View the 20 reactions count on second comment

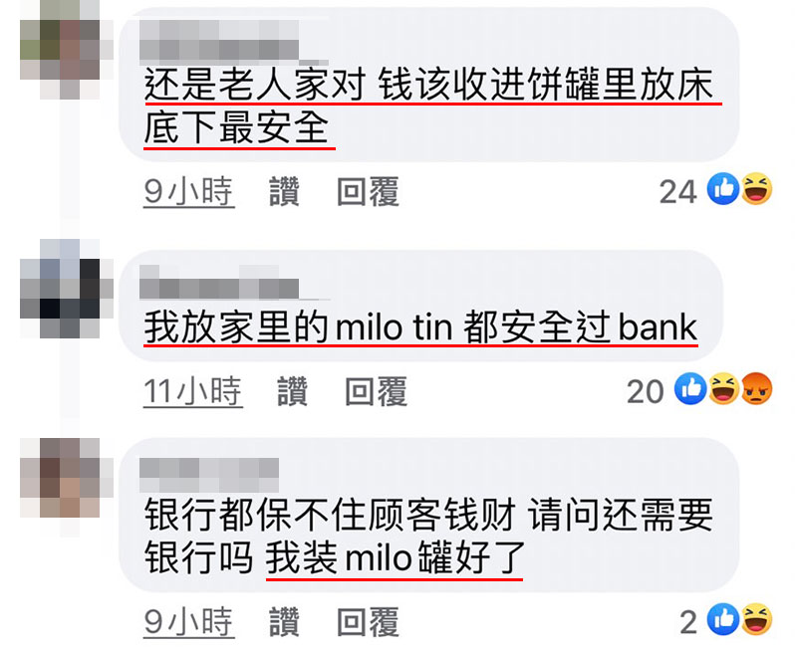pyautogui.click(x=645, y=391)
